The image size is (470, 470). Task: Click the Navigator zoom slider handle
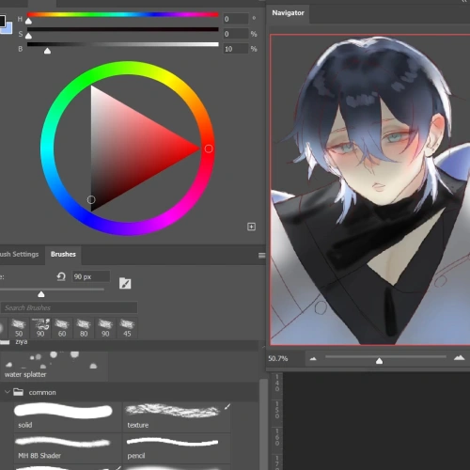click(379, 361)
